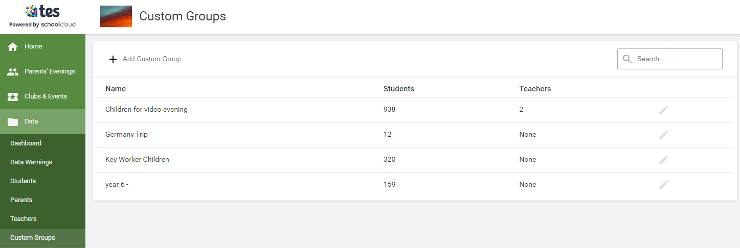Click the Add Custom Group button

click(x=151, y=59)
